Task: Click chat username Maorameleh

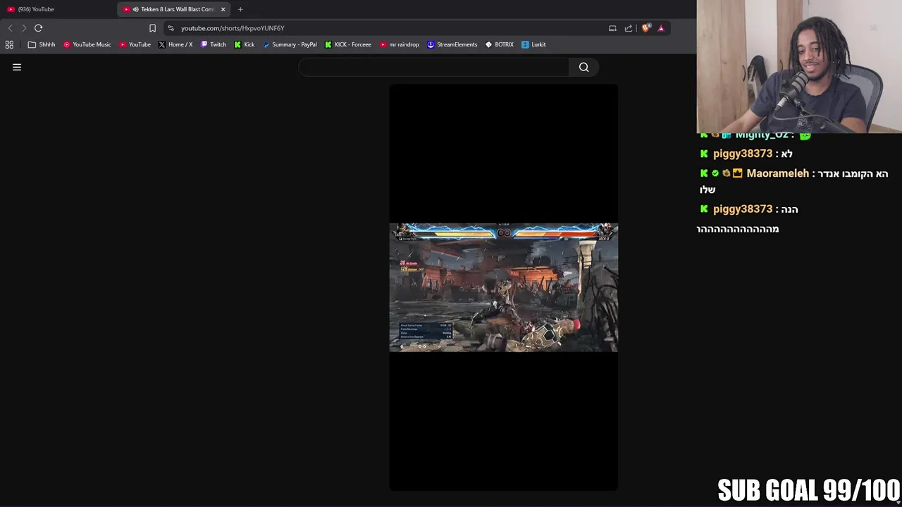Action: (x=777, y=173)
